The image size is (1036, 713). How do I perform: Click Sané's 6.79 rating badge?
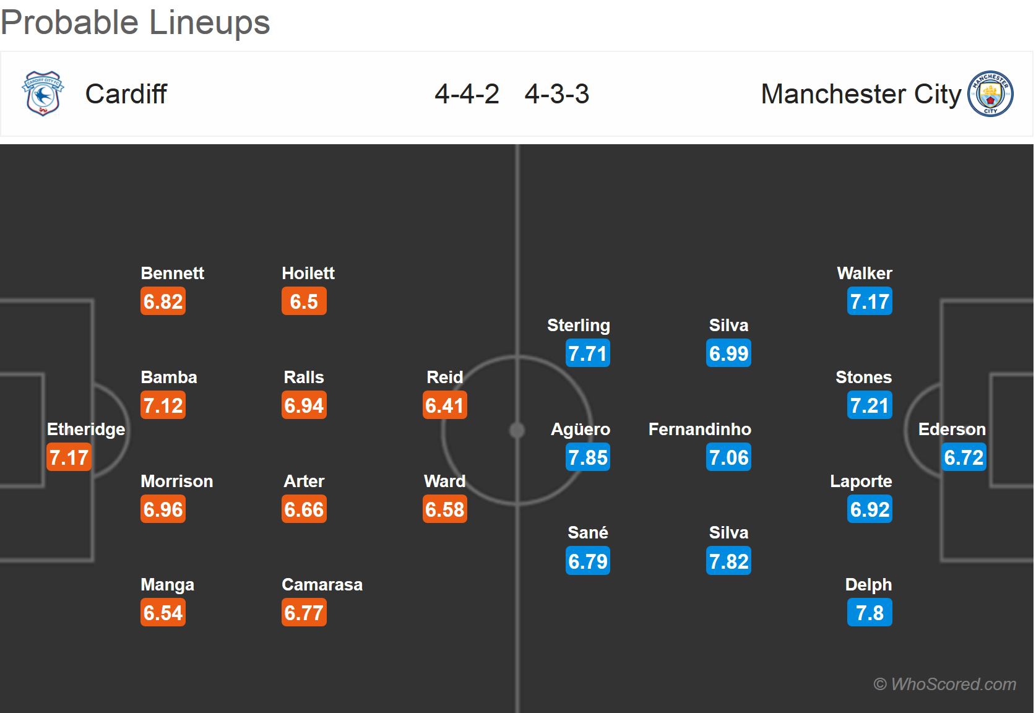pos(588,561)
